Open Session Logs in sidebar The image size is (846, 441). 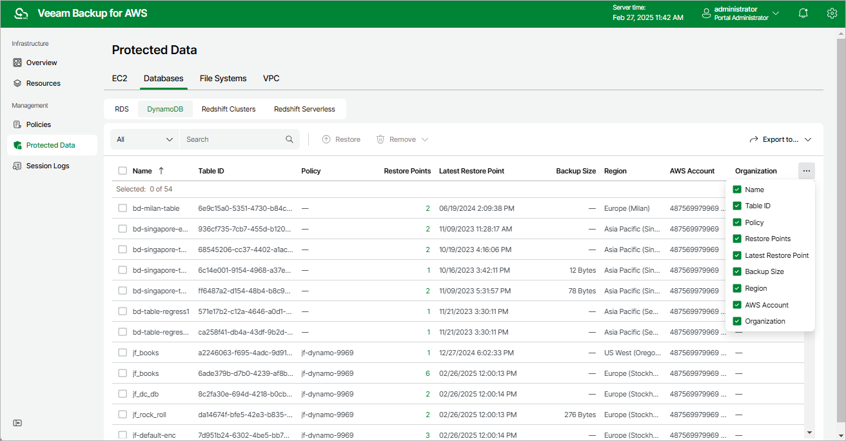point(47,166)
